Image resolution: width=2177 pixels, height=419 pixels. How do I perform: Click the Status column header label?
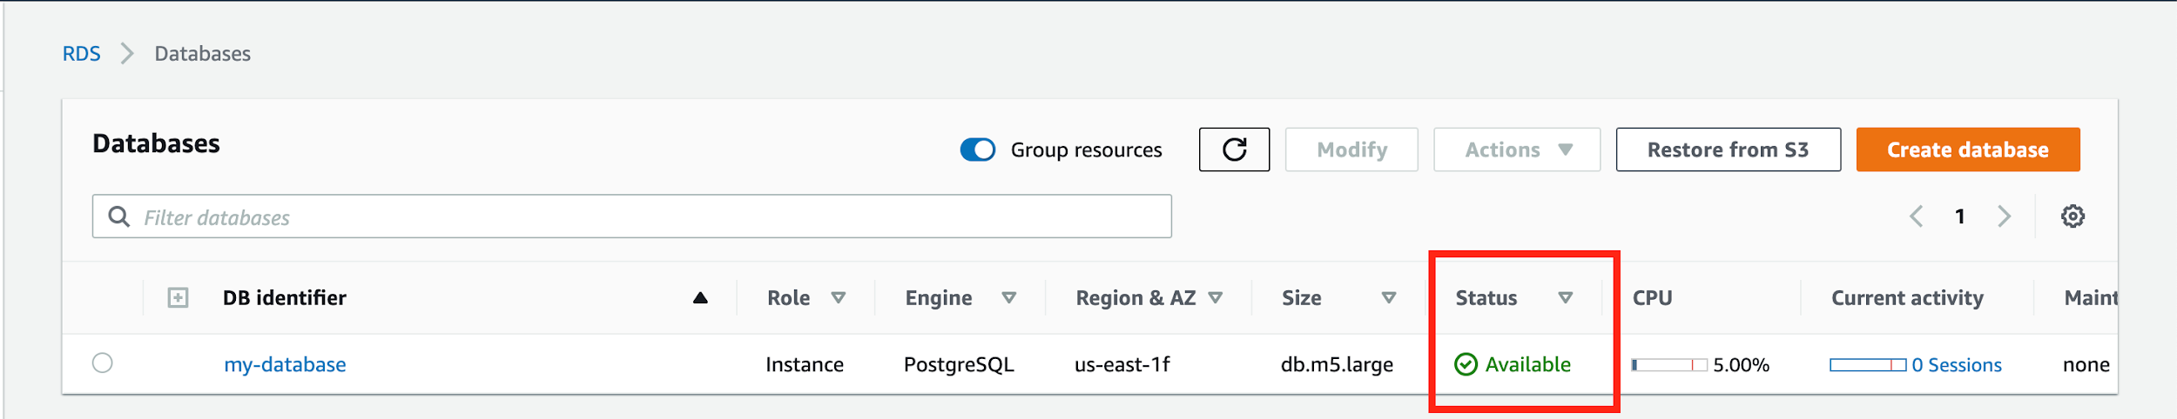pyautogui.click(x=1486, y=298)
